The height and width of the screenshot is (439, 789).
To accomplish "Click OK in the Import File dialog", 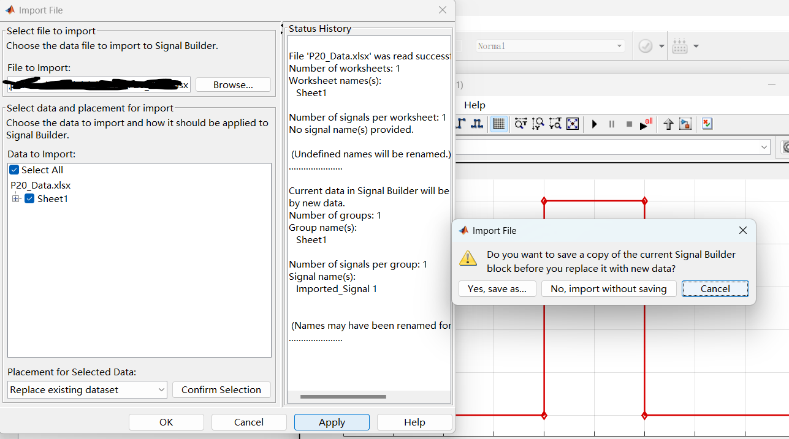I will 166,422.
